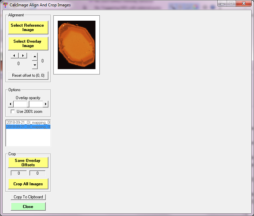Copy the image to clipboard
This screenshot has height=216, width=254.
coord(28,197)
